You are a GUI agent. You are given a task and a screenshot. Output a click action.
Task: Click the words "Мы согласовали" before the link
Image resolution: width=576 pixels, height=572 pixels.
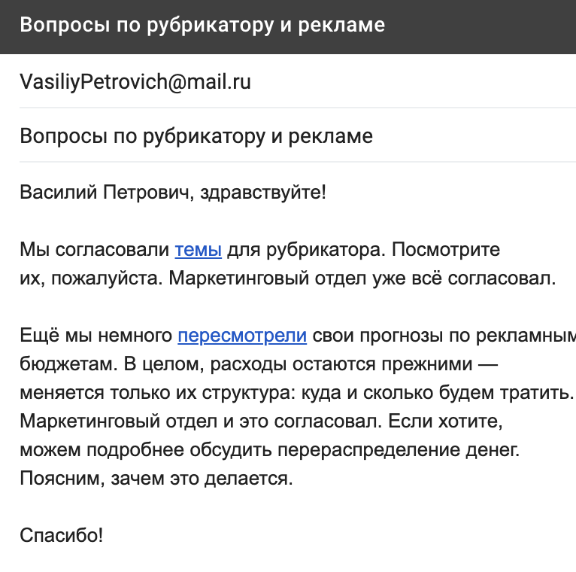pos(95,250)
